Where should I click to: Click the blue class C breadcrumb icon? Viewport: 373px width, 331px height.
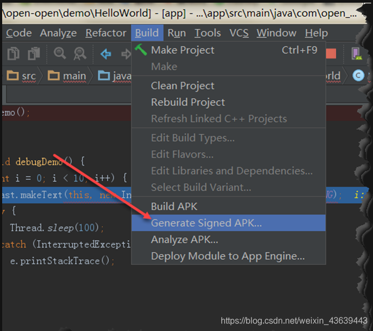358,75
